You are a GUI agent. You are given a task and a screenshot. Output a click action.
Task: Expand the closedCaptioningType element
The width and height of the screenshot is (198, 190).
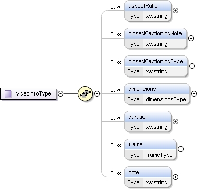coord(192,66)
